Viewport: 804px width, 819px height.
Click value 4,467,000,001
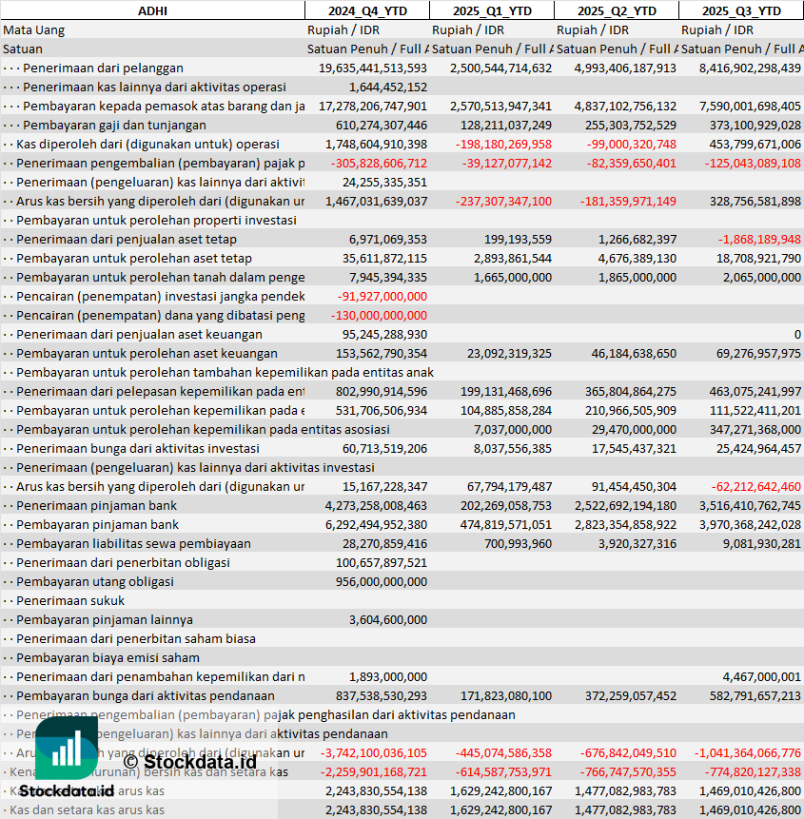pos(762,677)
